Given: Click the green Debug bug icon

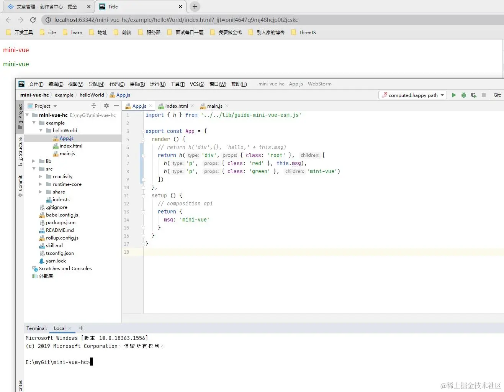Looking at the screenshot, I should click(464, 95).
